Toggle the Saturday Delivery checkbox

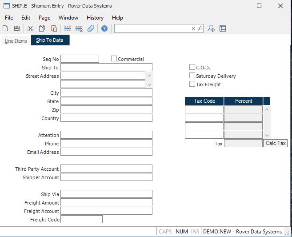(x=192, y=76)
